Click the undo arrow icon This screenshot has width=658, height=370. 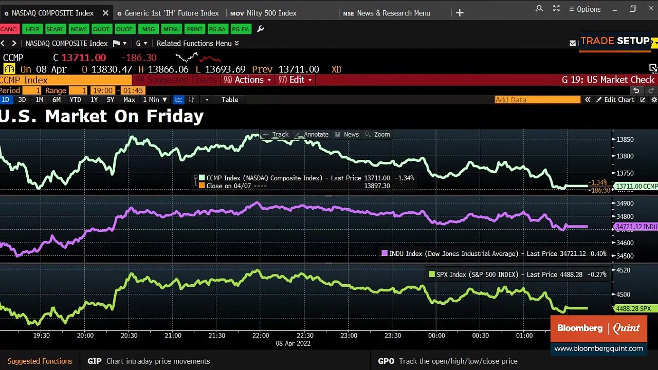click(x=636, y=90)
